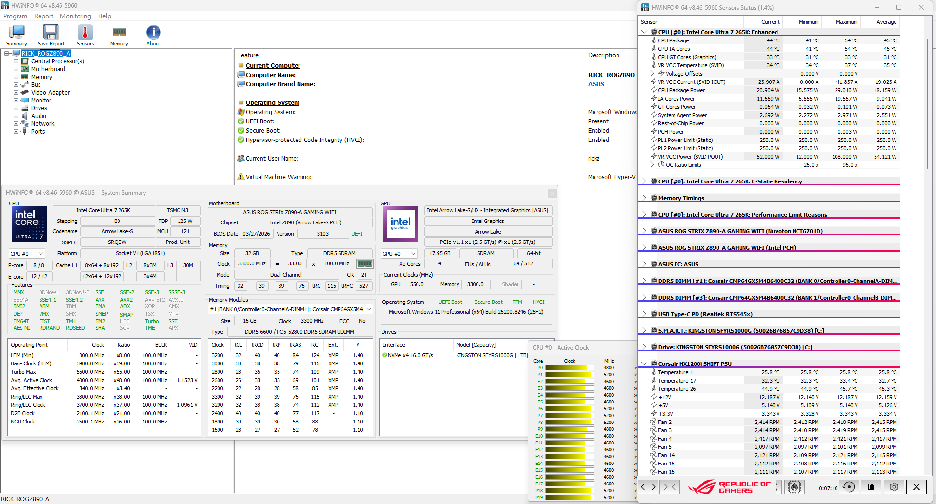Image resolution: width=936 pixels, height=504 pixels.
Task: Click the Sensors window vertical scrollbar
Action: pyautogui.click(x=928, y=103)
